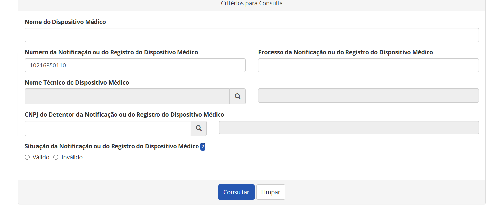
Task: Click the grayed Nome Técnico code field
Action: coord(127,96)
